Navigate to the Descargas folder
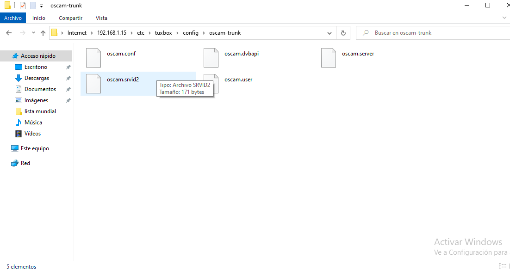Viewport: 510px width, 270px height. [37, 78]
